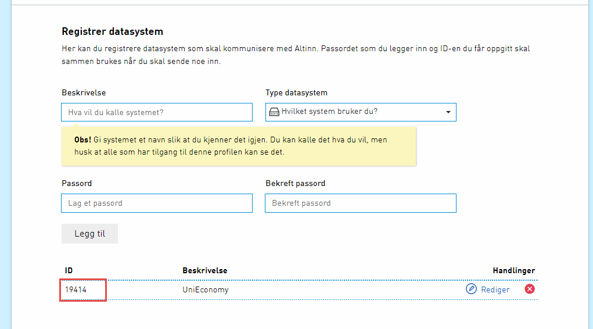The height and width of the screenshot is (329, 593).
Task: Click the Handlinger column header
Action: 513,271
